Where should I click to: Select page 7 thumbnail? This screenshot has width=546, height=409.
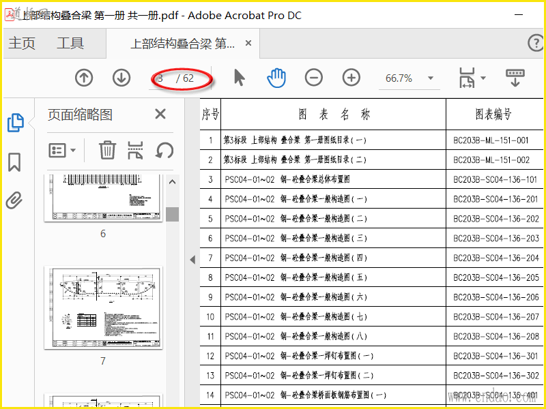103,308
